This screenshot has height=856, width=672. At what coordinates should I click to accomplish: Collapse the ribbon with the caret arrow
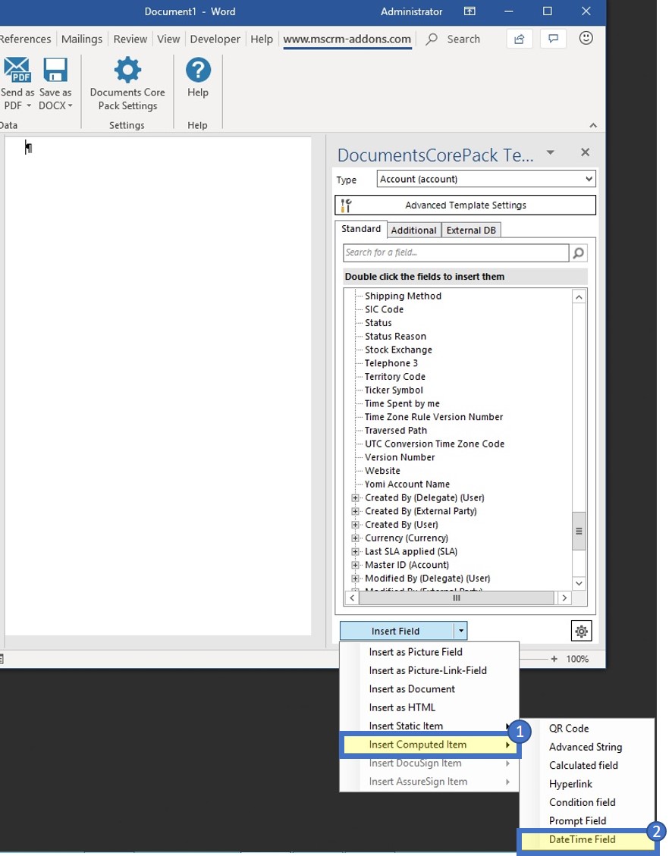(593, 125)
